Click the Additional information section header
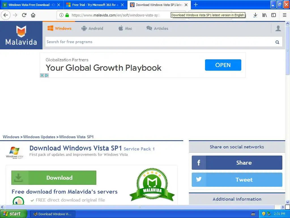Image resolution: width=290 pixels, height=218 pixels. pyautogui.click(x=237, y=199)
